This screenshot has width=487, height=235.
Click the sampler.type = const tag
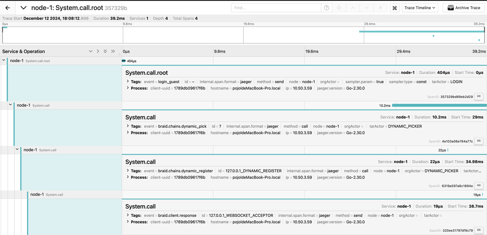(407, 82)
